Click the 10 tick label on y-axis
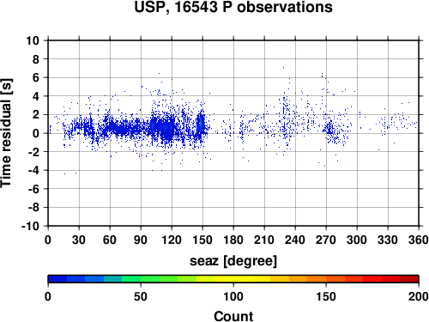The width and height of the screenshot is (429, 322). [33, 40]
